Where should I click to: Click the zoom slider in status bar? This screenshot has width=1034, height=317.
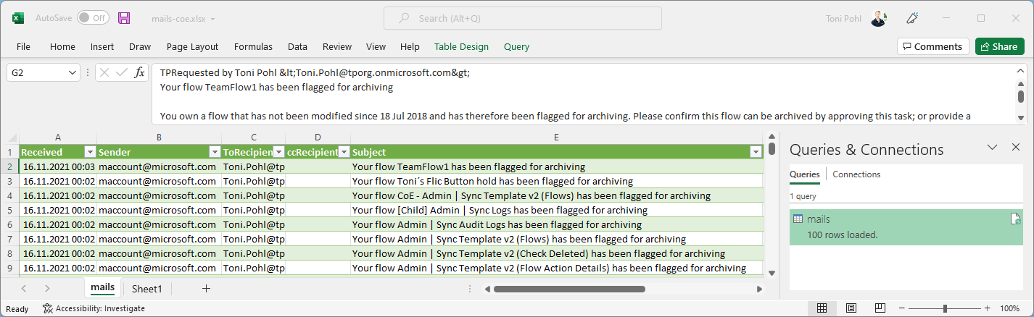pos(944,308)
